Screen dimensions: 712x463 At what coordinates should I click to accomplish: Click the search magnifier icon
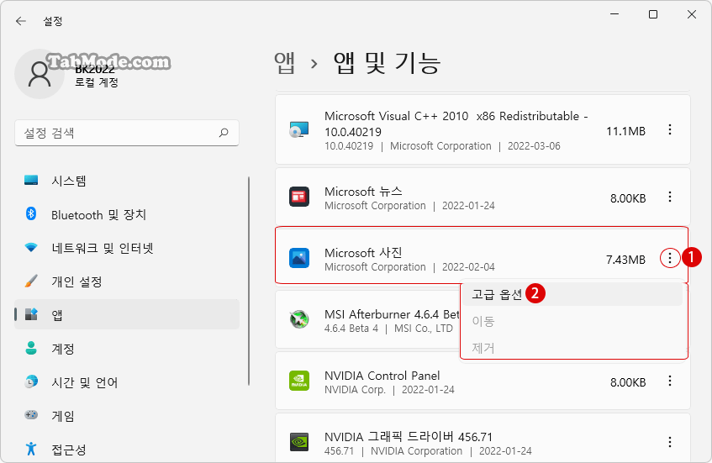[224, 133]
